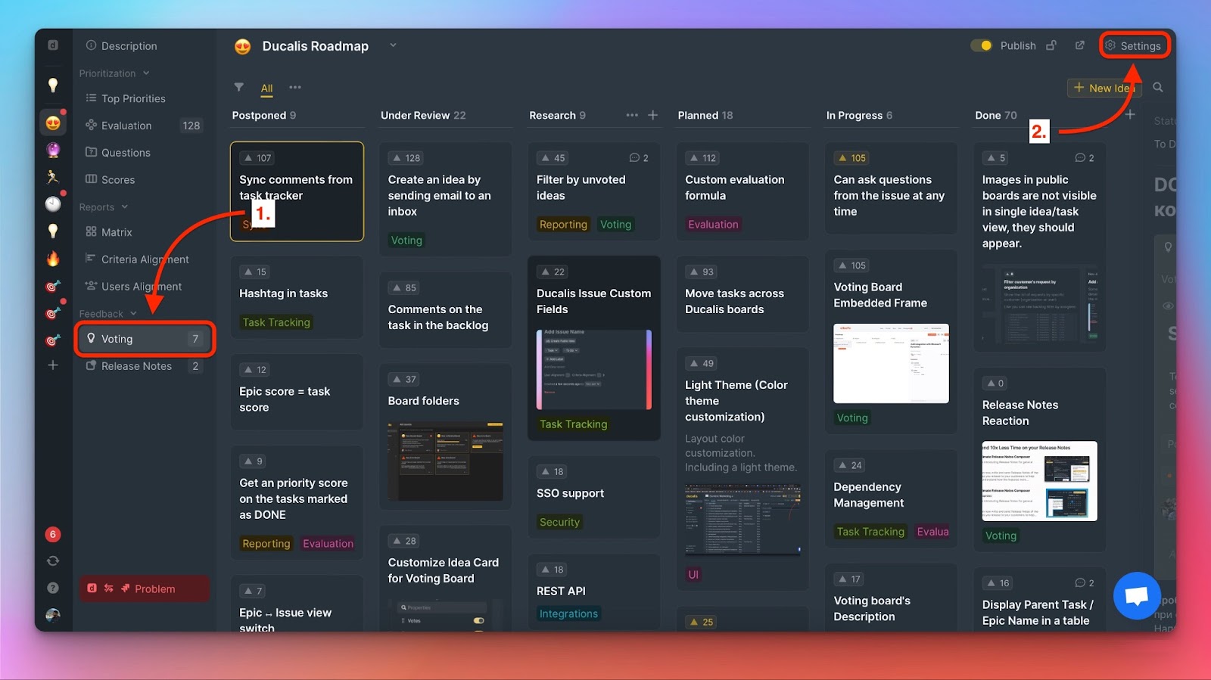Open the Research column three-dot menu
Image resolution: width=1211 pixels, height=680 pixels.
pyautogui.click(x=632, y=115)
